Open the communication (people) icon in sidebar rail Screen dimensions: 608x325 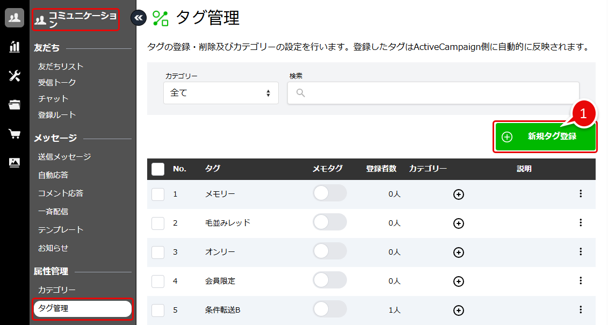tap(14, 17)
